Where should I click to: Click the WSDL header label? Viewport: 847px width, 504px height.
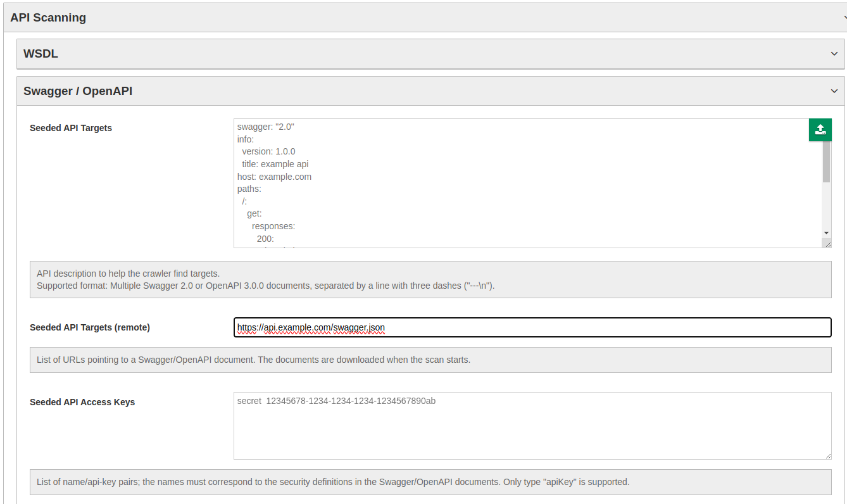[x=41, y=54]
